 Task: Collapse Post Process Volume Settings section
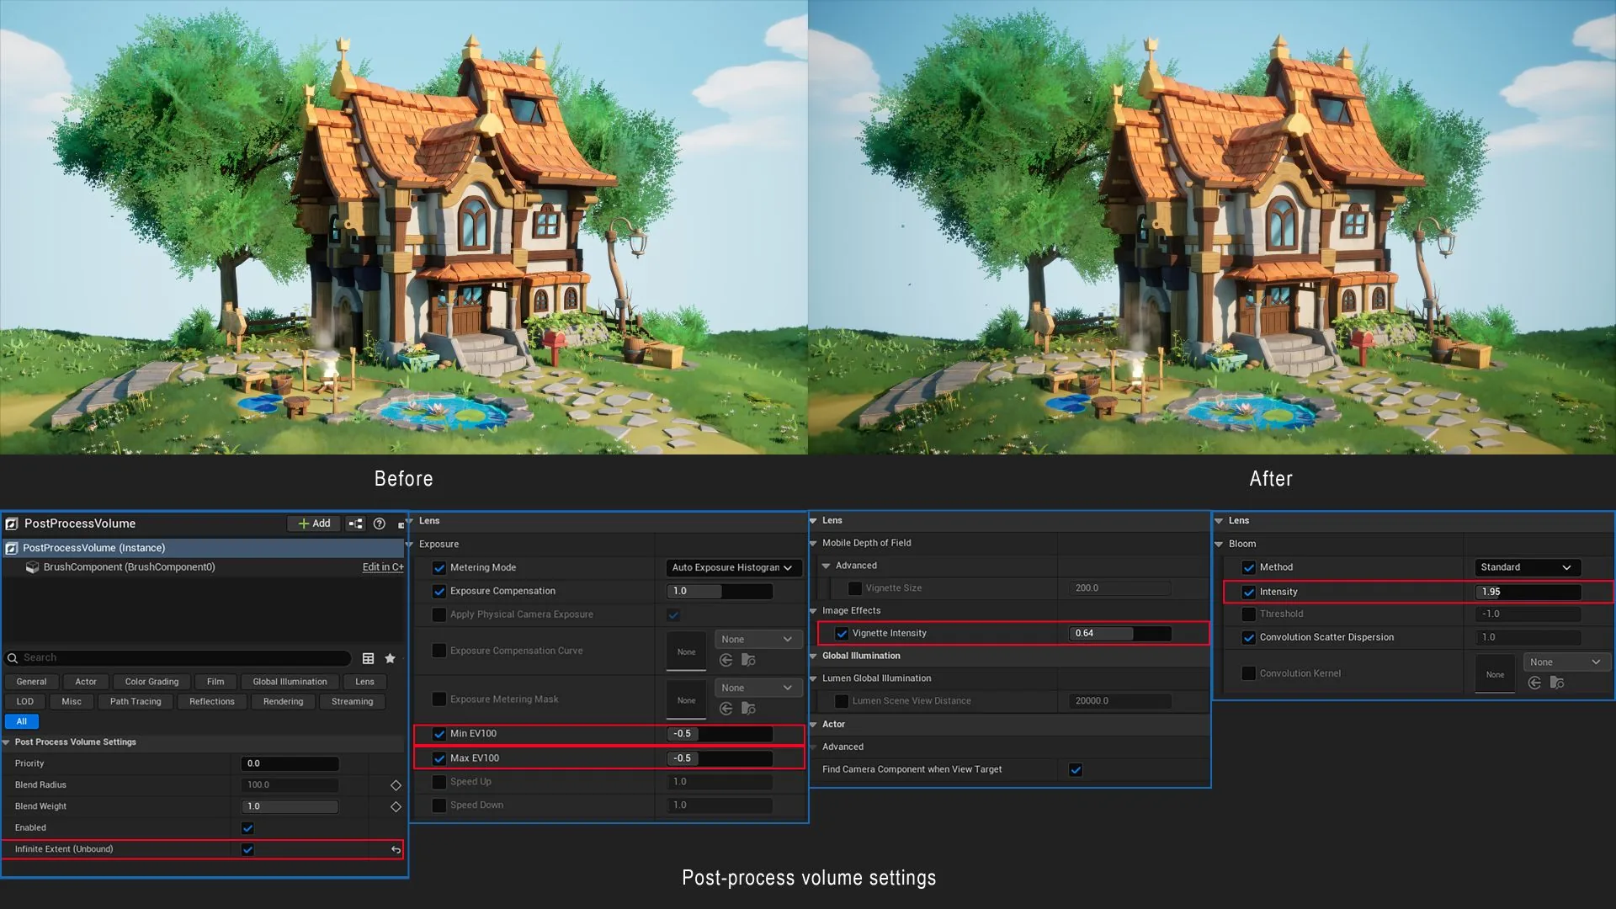7,742
